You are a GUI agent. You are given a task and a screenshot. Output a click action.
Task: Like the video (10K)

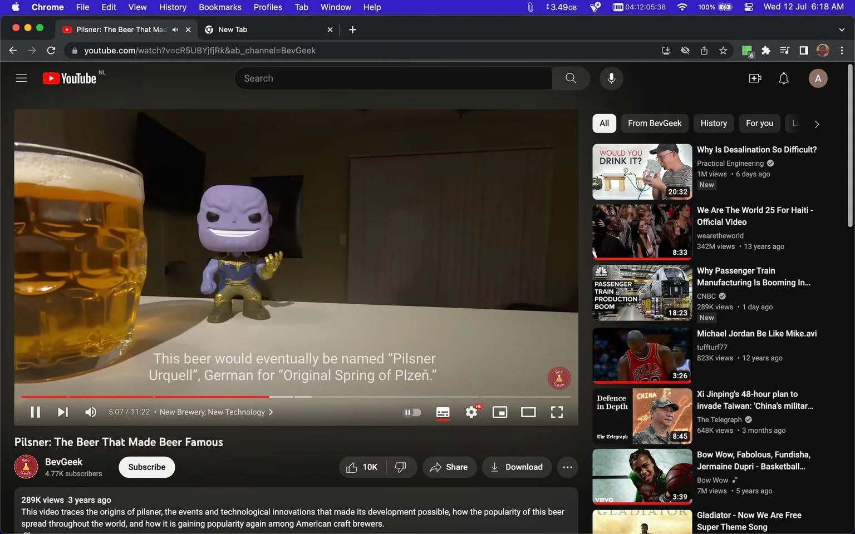pos(361,467)
